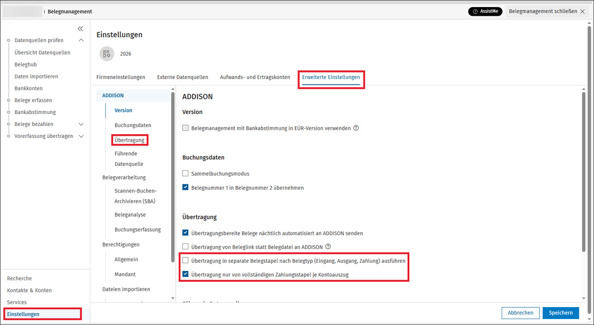Jump to Buchungsdaten settings section

133,125
